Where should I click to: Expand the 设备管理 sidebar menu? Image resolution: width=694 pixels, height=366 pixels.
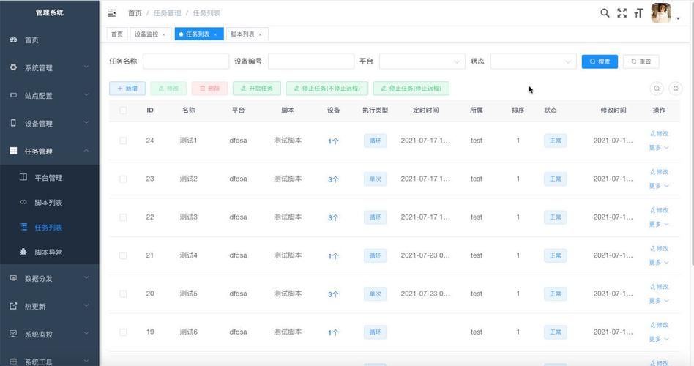[x=50, y=123]
